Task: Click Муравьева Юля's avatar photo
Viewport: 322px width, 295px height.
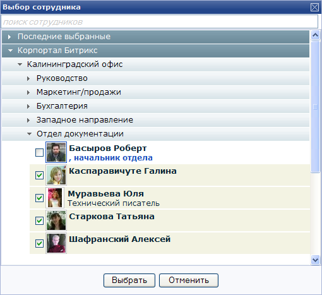Action: coord(55,198)
